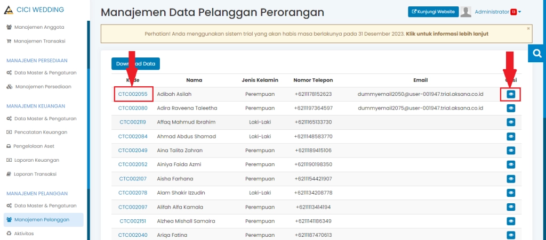The width and height of the screenshot is (546, 240).
Task: Select email dummyemail2050@user-001947.trial.aksana.co.id
Action: pos(420,94)
